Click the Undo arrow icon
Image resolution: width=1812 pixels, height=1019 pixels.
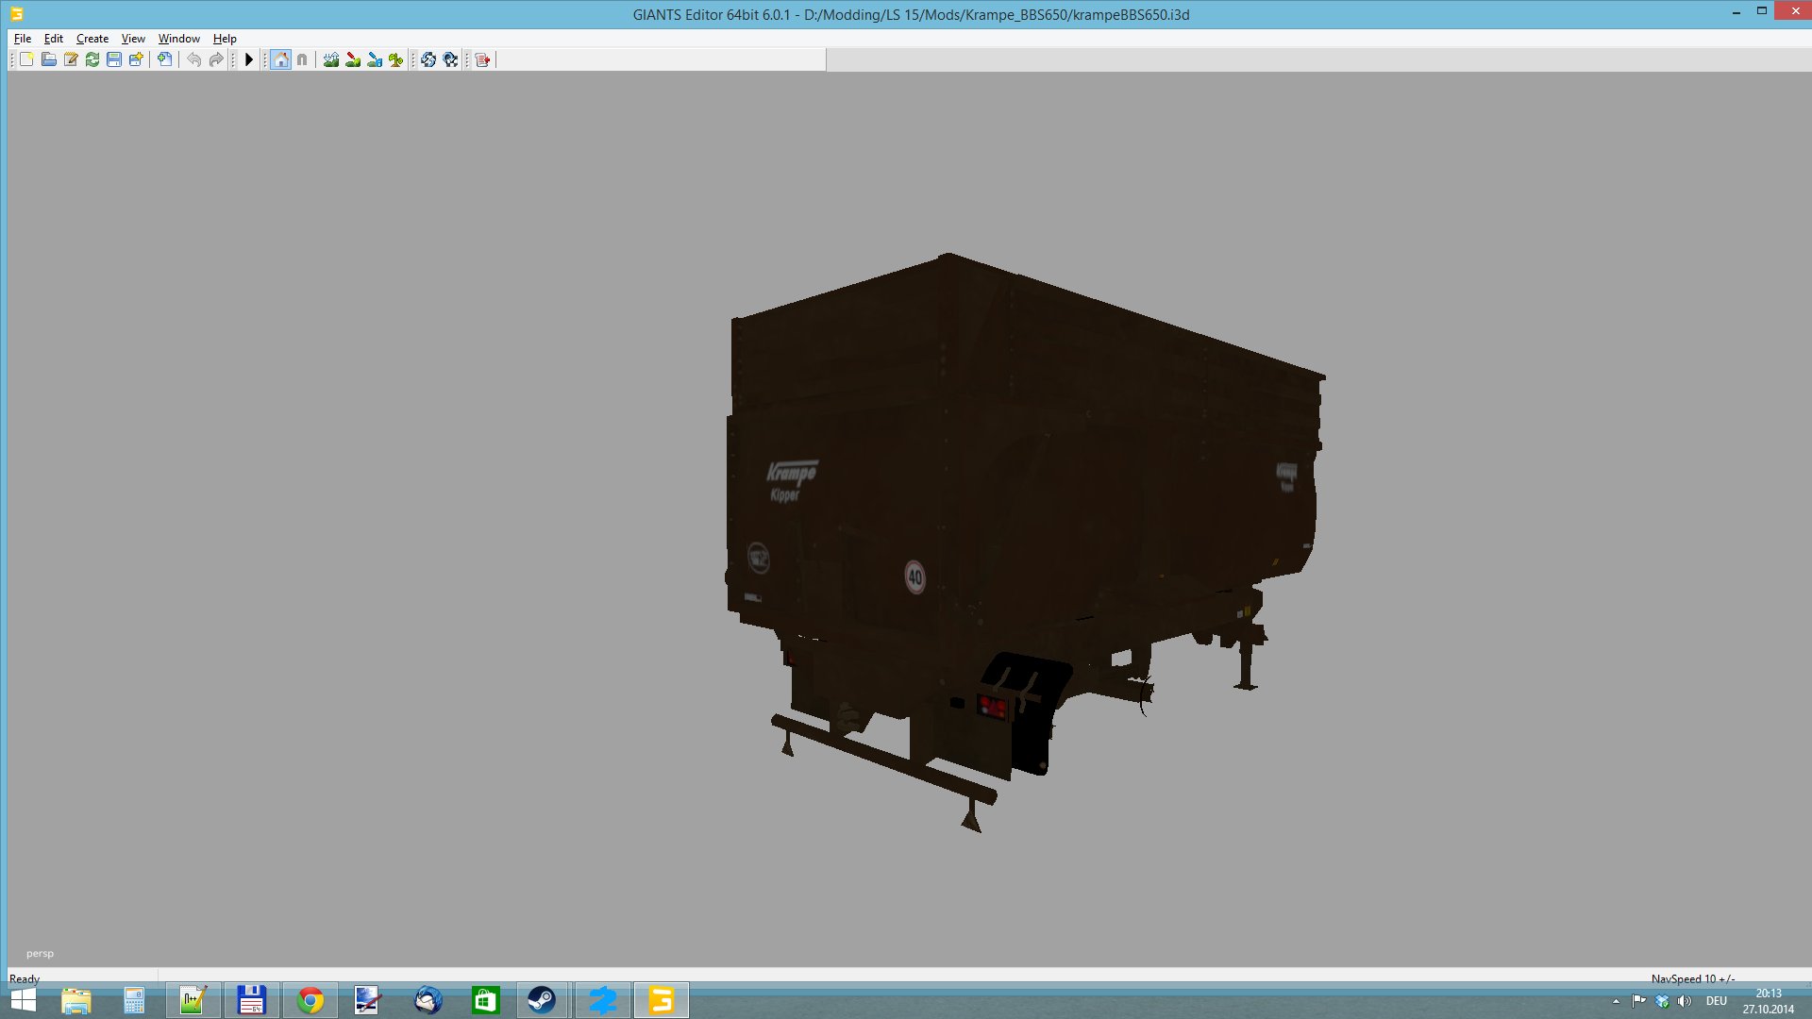point(193,59)
